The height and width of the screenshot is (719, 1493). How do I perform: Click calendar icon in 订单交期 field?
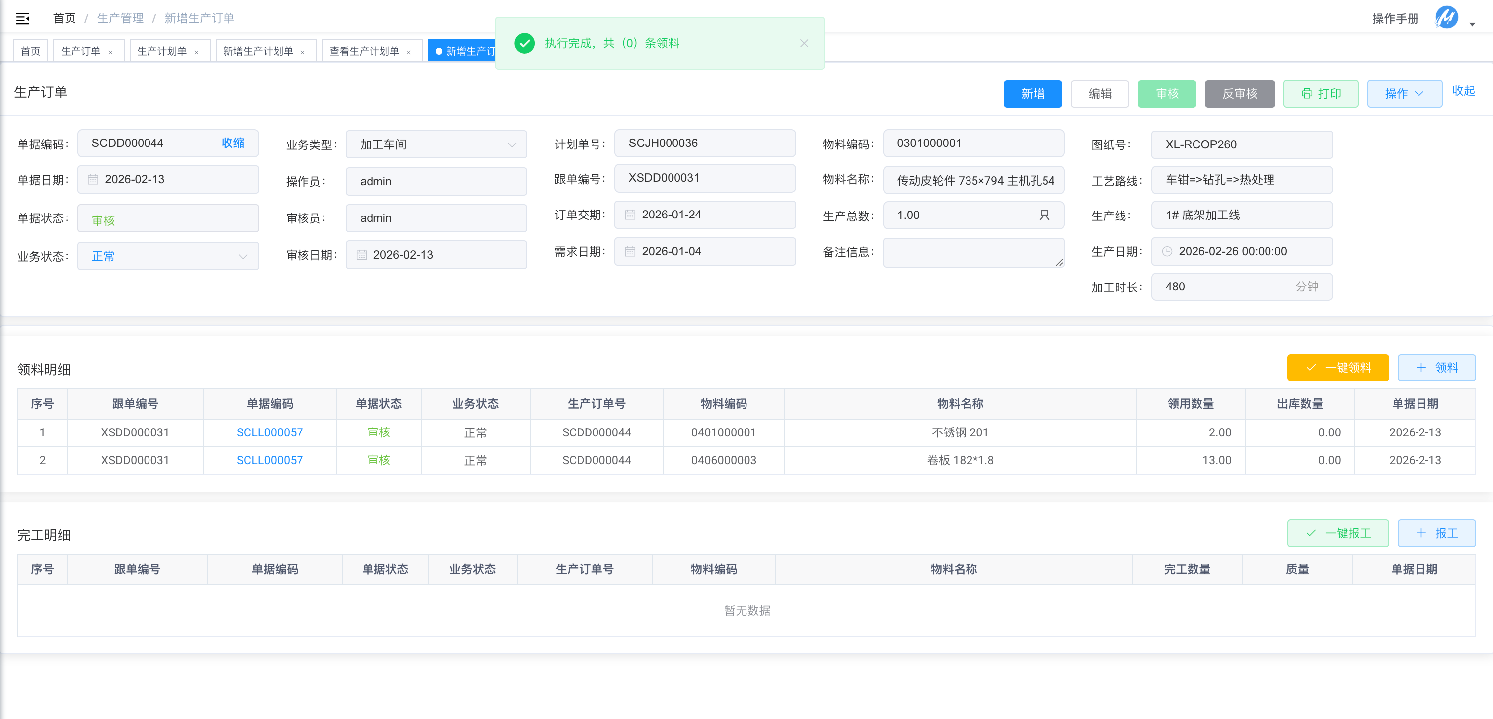click(630, 215)
